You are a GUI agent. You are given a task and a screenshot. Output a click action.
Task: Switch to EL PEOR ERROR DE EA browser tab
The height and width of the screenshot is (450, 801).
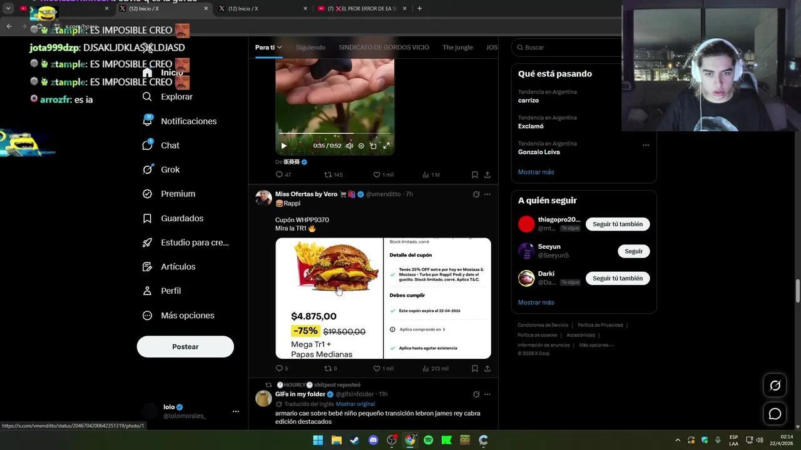click(363, 9)
